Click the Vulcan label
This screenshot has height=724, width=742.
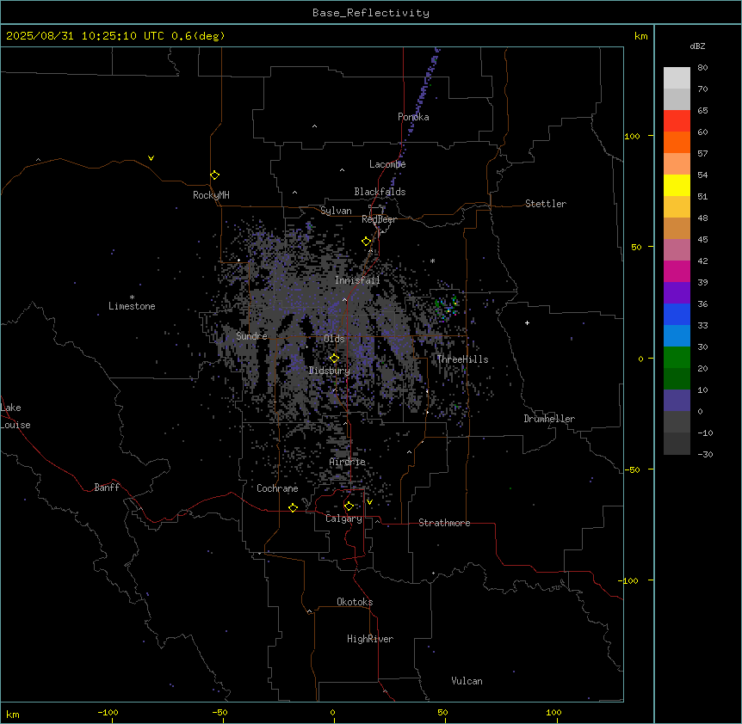(467, 681)
